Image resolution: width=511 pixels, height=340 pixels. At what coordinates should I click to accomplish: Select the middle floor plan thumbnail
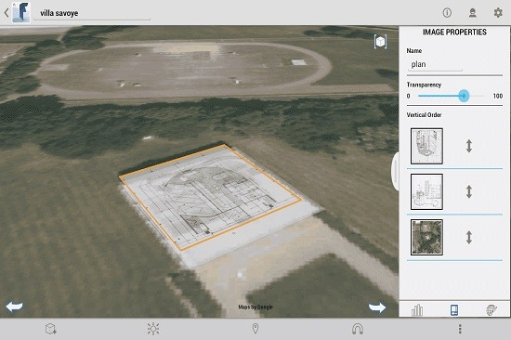click(x=426, y=191)
